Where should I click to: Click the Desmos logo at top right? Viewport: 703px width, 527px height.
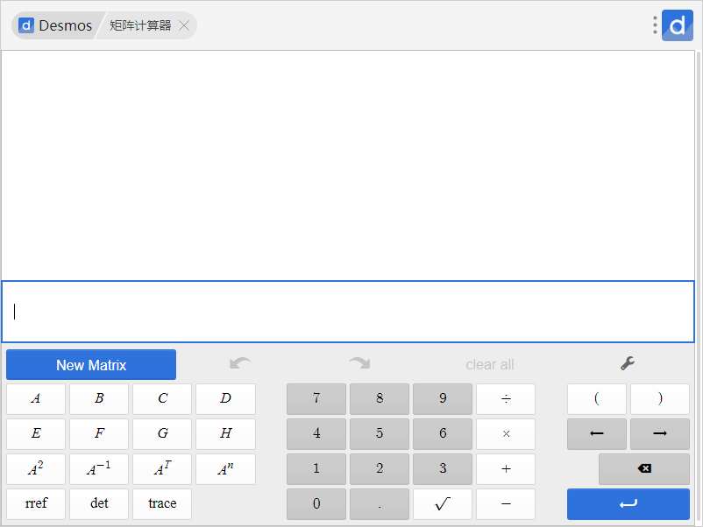pos(678,25)
